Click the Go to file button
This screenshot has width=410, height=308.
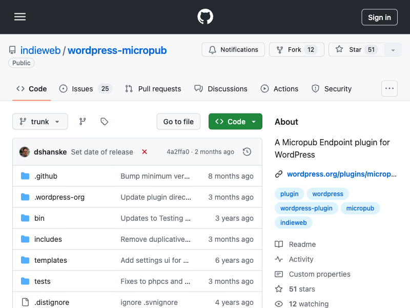pos(178,122)
